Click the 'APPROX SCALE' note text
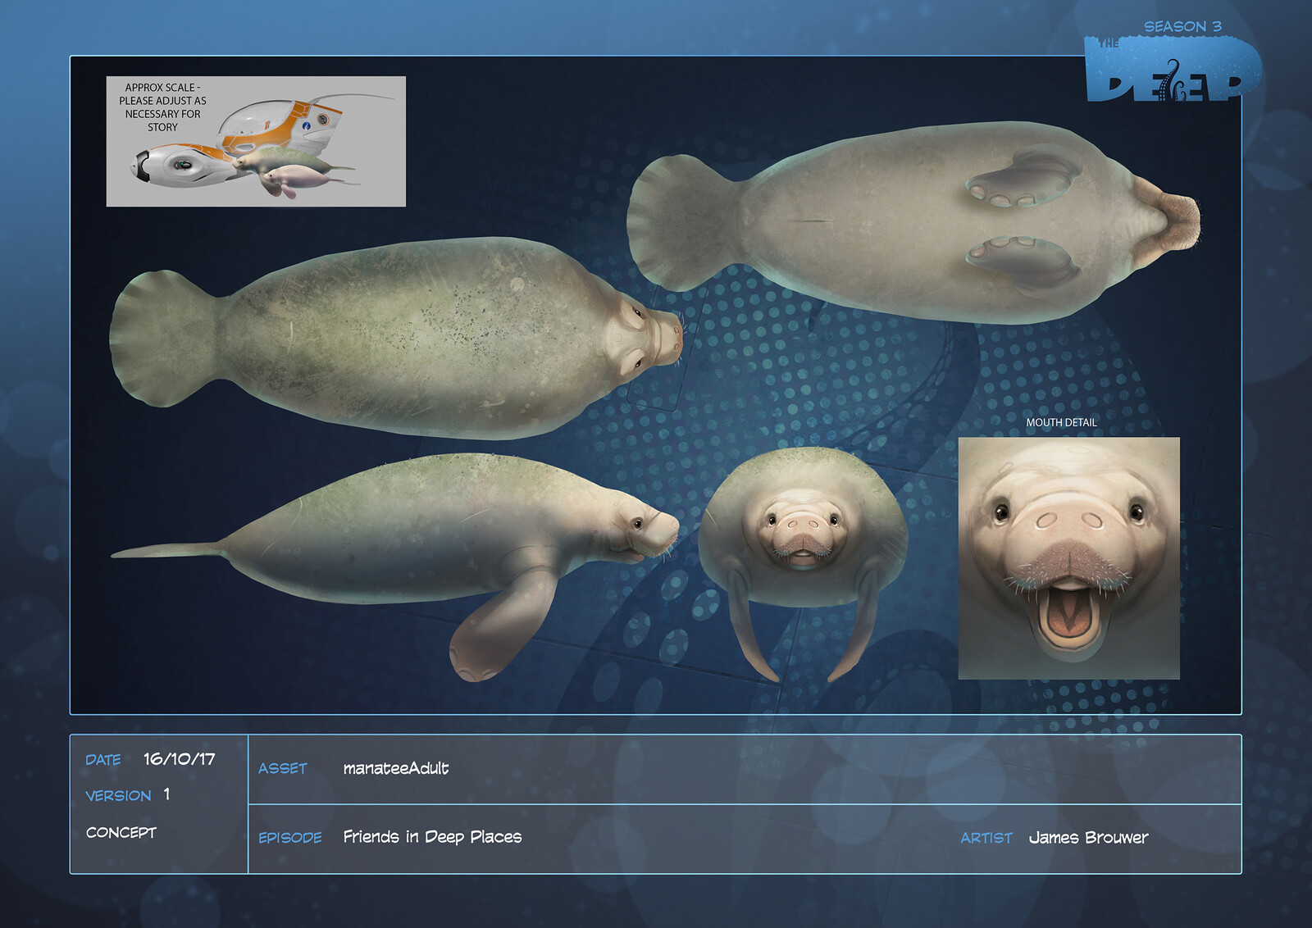Viewport: 1312px width, 928px height. [x=162, y=107]
